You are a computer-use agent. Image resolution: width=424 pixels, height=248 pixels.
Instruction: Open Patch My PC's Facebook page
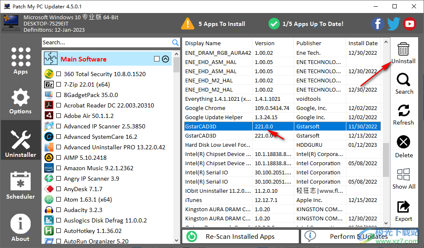point(377,24)
